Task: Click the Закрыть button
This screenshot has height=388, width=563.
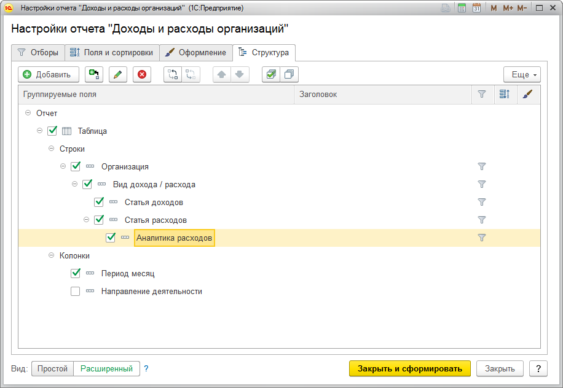Action: click(500, 368)
